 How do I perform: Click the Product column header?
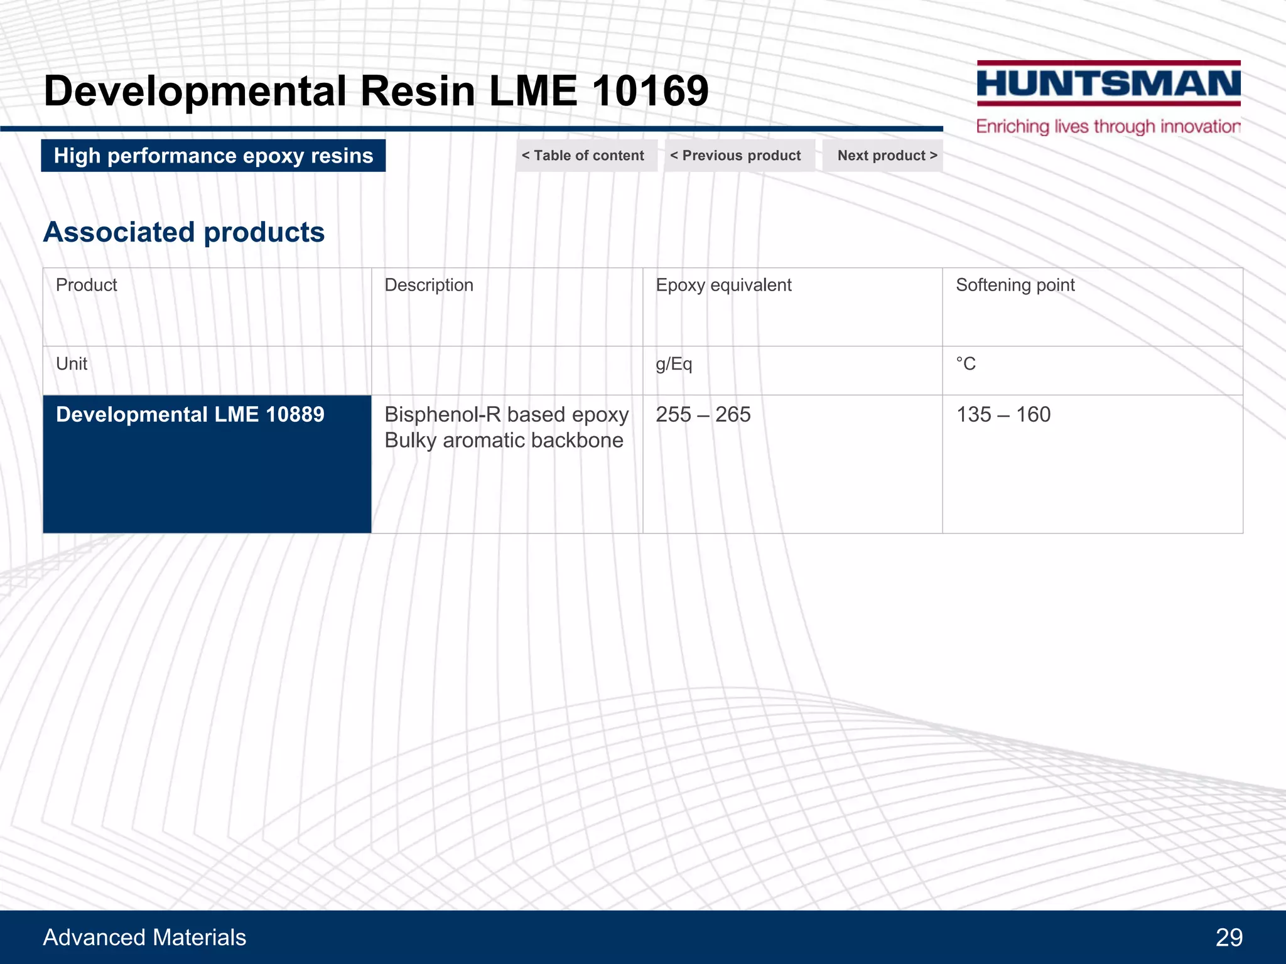point(87,285)
